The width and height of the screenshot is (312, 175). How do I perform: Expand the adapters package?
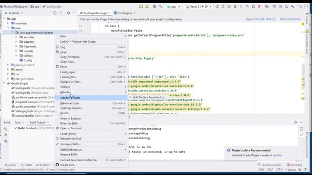pos(16,42)
